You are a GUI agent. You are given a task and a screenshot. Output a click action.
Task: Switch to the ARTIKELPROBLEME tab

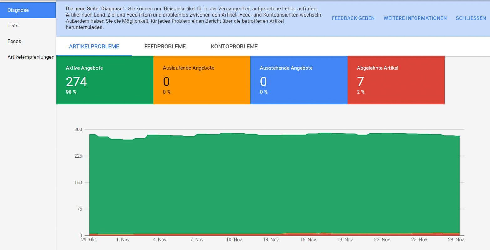pyautogui.click(x=94, y=47)
